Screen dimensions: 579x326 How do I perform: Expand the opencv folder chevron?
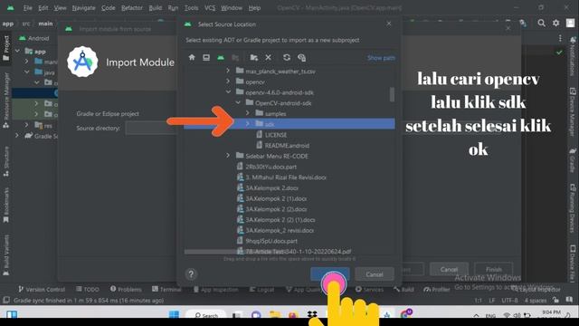(228, 81)
